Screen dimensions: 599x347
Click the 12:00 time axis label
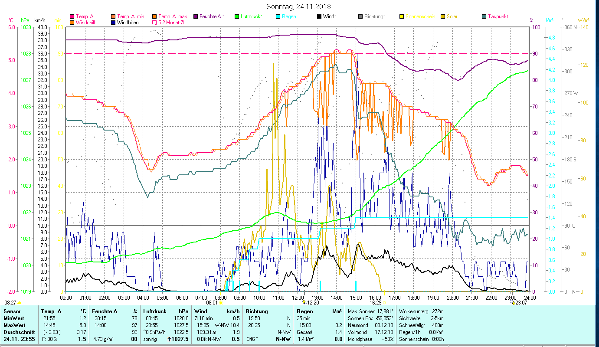[x=298, y=298]
